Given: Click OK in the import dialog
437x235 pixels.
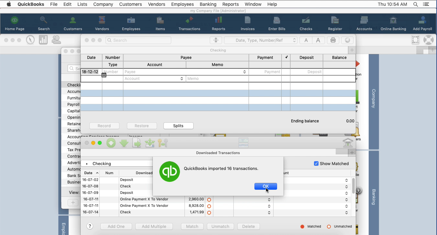Looking at the screenshot, I should click(x=266, y=186).
